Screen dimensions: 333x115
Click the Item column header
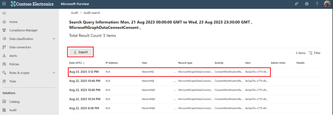pyautogui.click(x=248, y=63)
